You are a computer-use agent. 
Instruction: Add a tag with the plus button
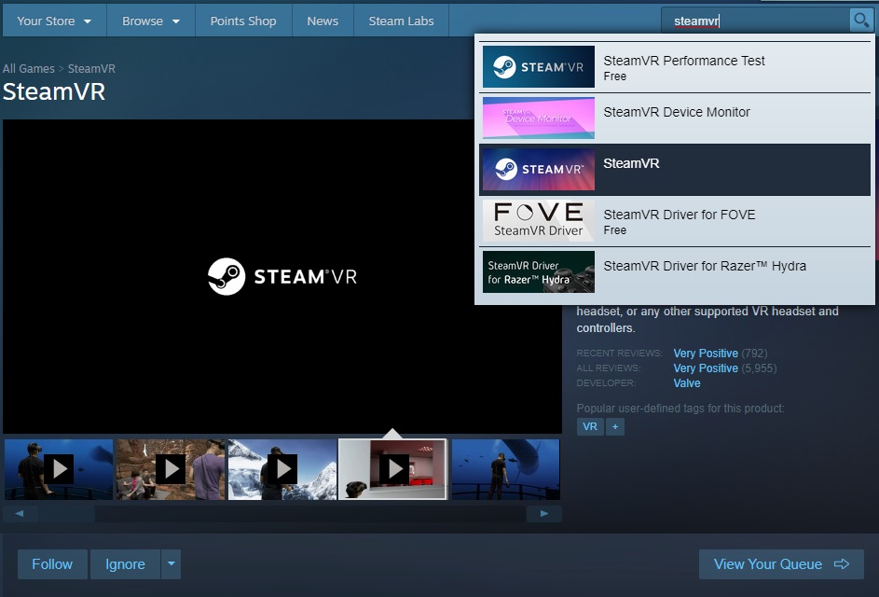pyautogui.click(x=615, y=426)
